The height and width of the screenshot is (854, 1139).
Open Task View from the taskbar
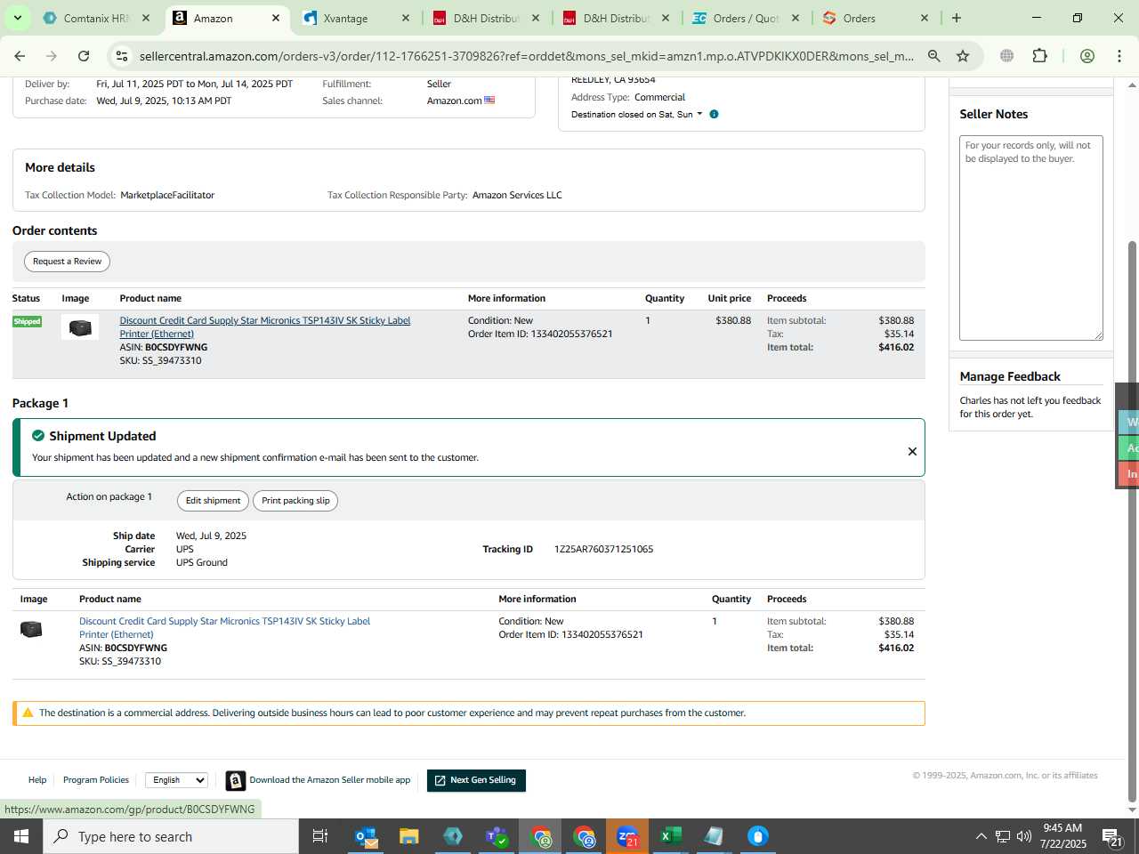pyautogui.click(x=320, y=836)
